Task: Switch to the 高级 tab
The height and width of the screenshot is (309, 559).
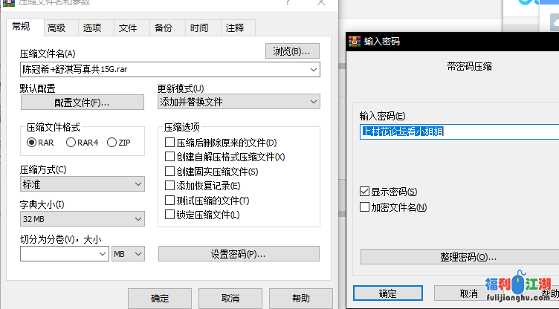Action: pos(56,28)
